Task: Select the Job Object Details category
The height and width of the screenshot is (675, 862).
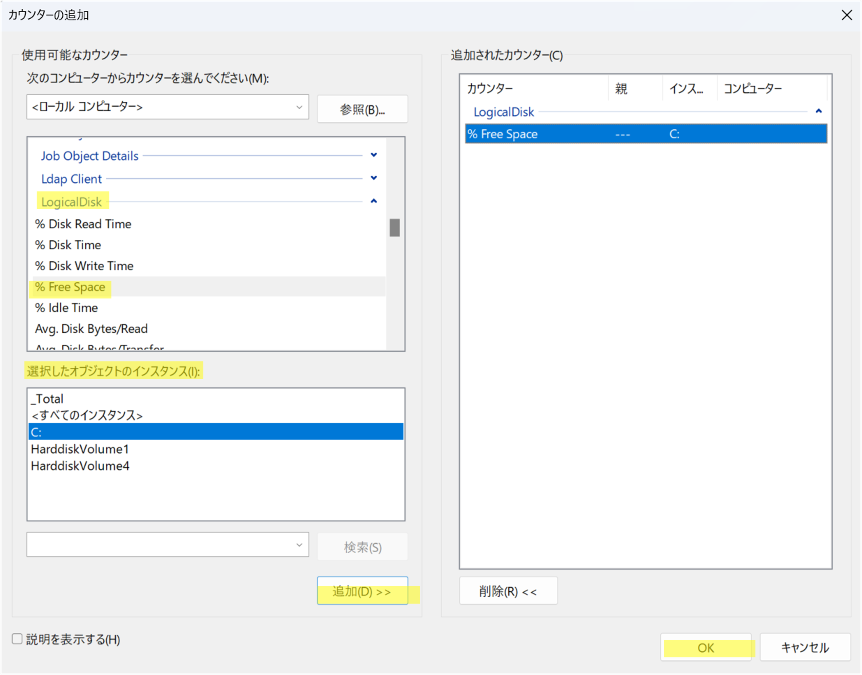Action: point(90,156)
